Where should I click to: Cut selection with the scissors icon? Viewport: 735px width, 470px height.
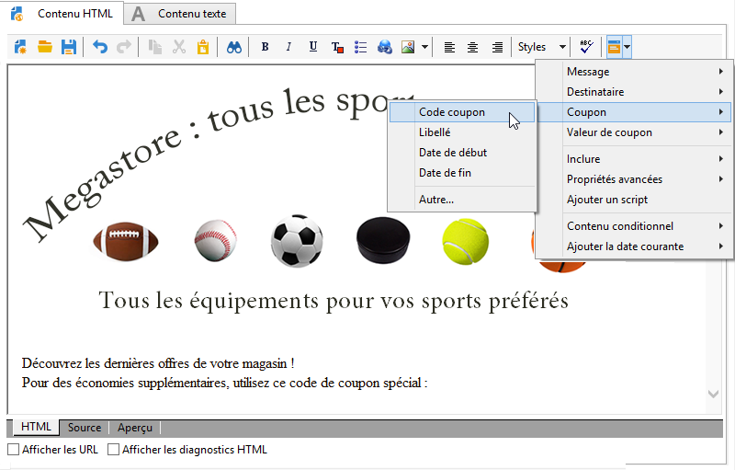tap(179, 47)
